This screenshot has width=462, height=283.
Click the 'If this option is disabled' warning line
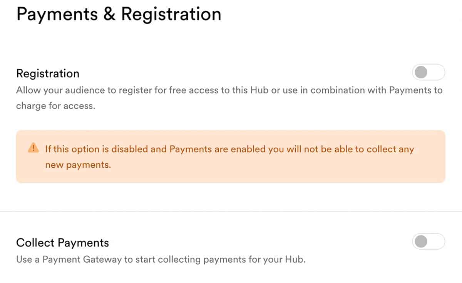[x=229, y=149]
